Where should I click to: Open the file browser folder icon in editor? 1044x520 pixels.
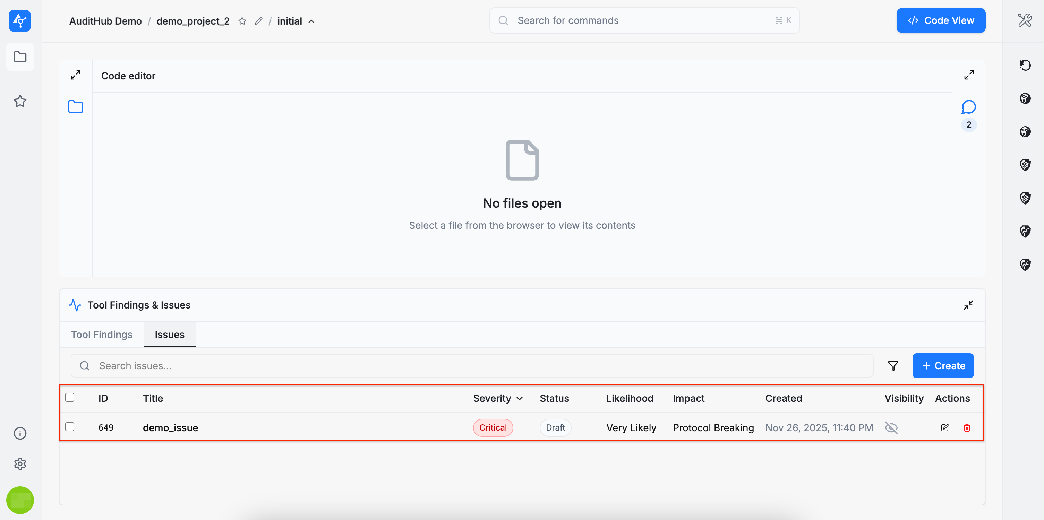pos(75,106)
